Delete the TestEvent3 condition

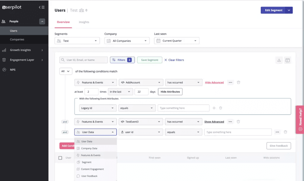[238, 122]
